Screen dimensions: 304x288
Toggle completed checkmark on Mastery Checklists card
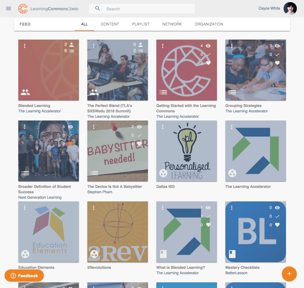click(277, 216)
